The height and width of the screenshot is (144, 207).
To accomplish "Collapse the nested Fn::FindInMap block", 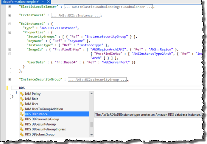I will pyautogui.click(x=9, y=54).
